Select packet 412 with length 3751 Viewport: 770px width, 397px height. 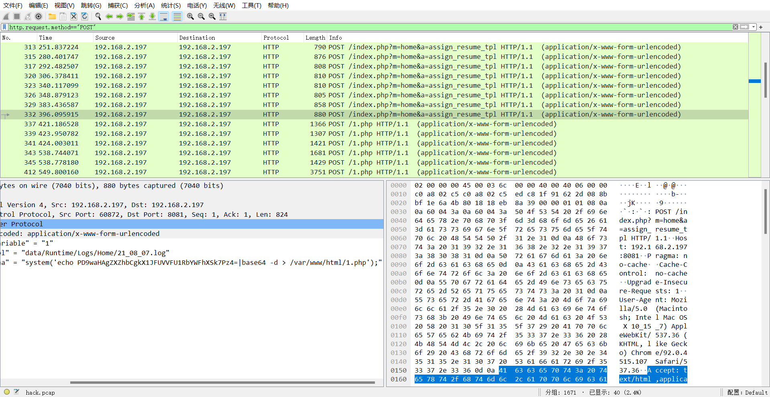(374, 172)
